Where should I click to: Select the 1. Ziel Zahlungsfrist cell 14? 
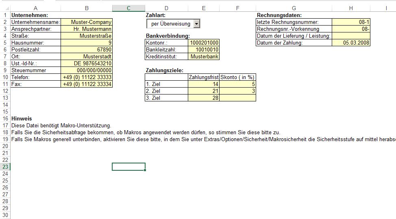tap(204, 84)
